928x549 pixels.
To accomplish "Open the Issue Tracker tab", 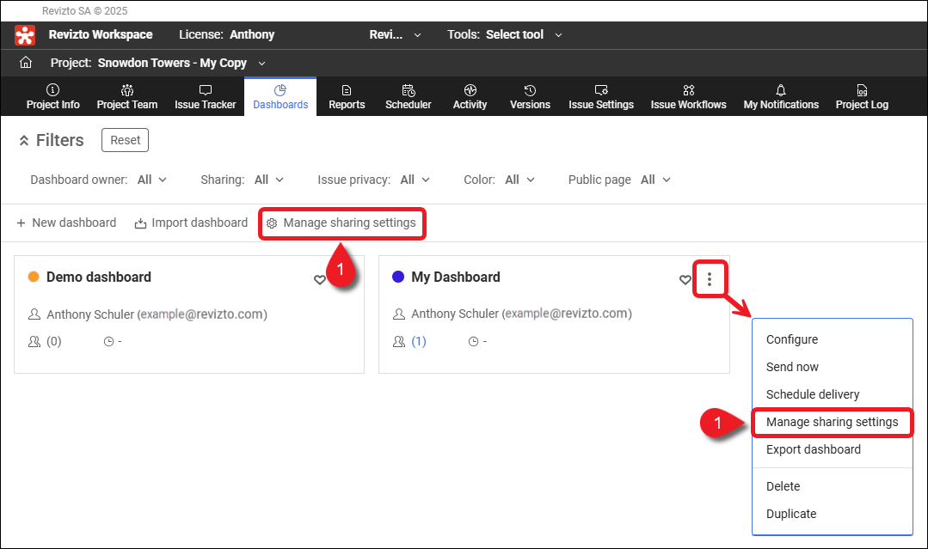I will click(205, 97).
